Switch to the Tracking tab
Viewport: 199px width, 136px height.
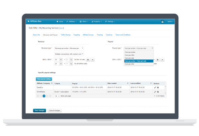point(100,35)
